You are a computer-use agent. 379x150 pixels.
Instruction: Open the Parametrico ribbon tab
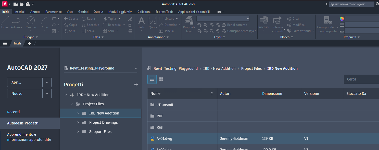click(x=54, y=12)
